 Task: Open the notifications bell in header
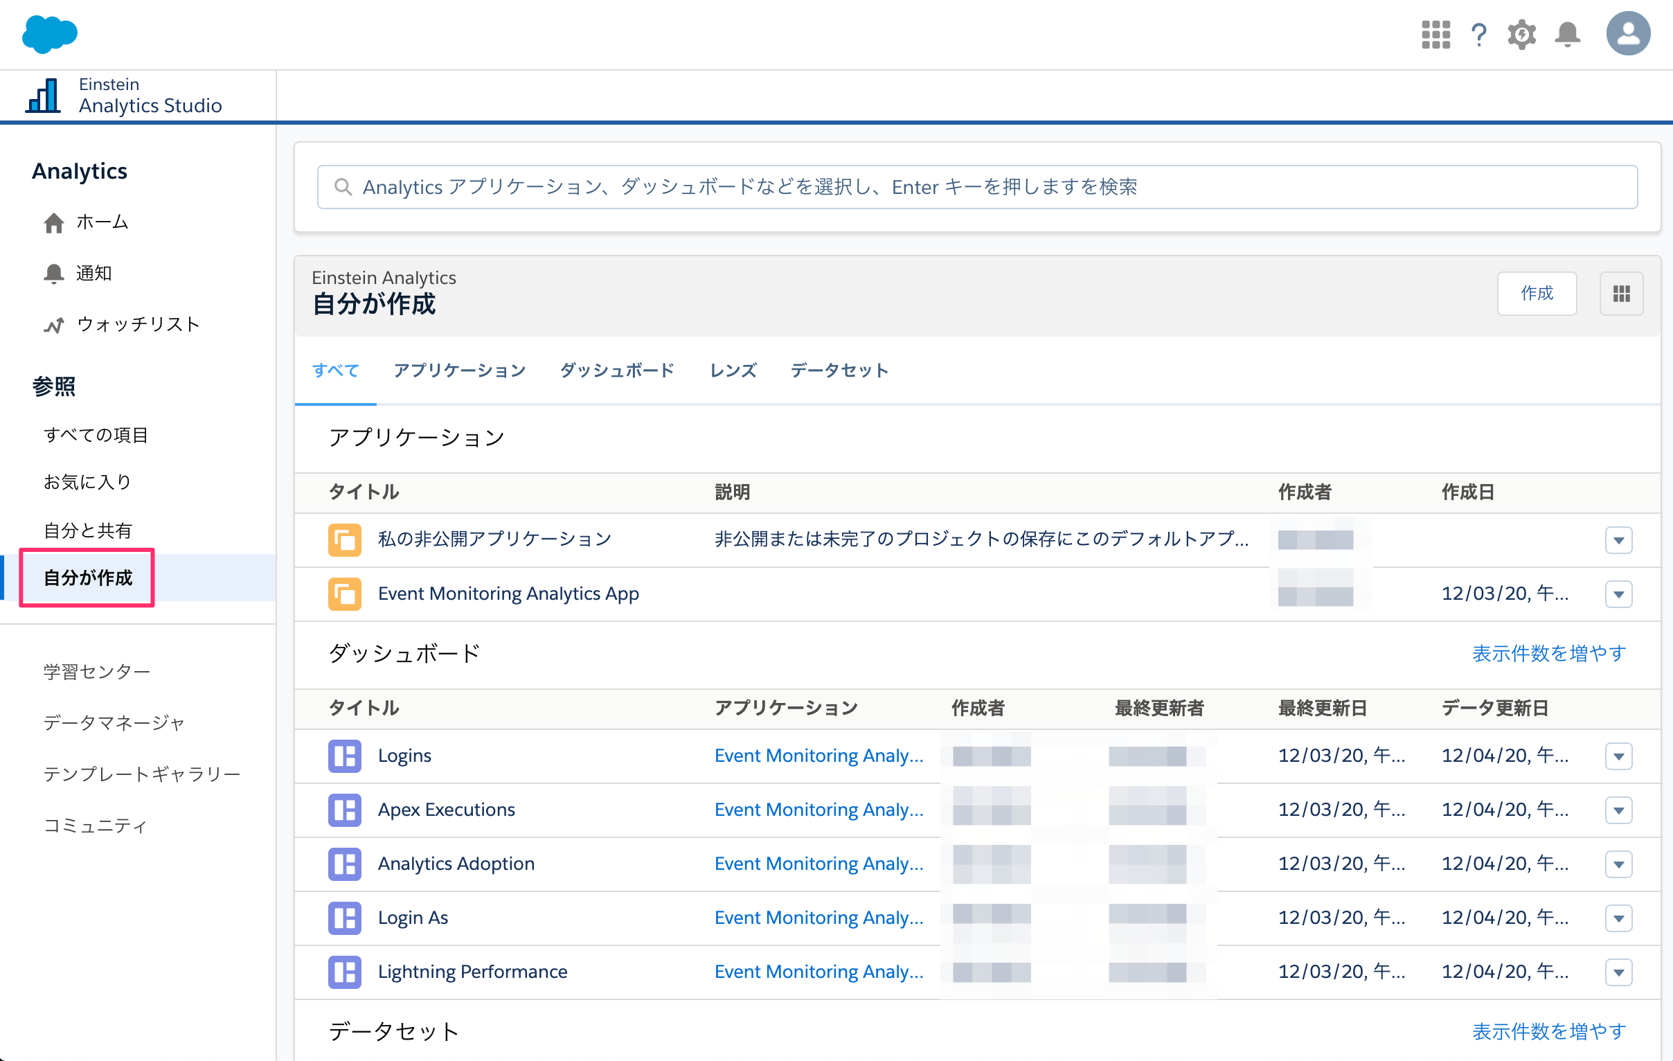(x=1567, y=34)
